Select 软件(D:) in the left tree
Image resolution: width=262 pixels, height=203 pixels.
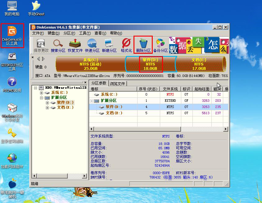pyautogui.click(x=65, y=102)
